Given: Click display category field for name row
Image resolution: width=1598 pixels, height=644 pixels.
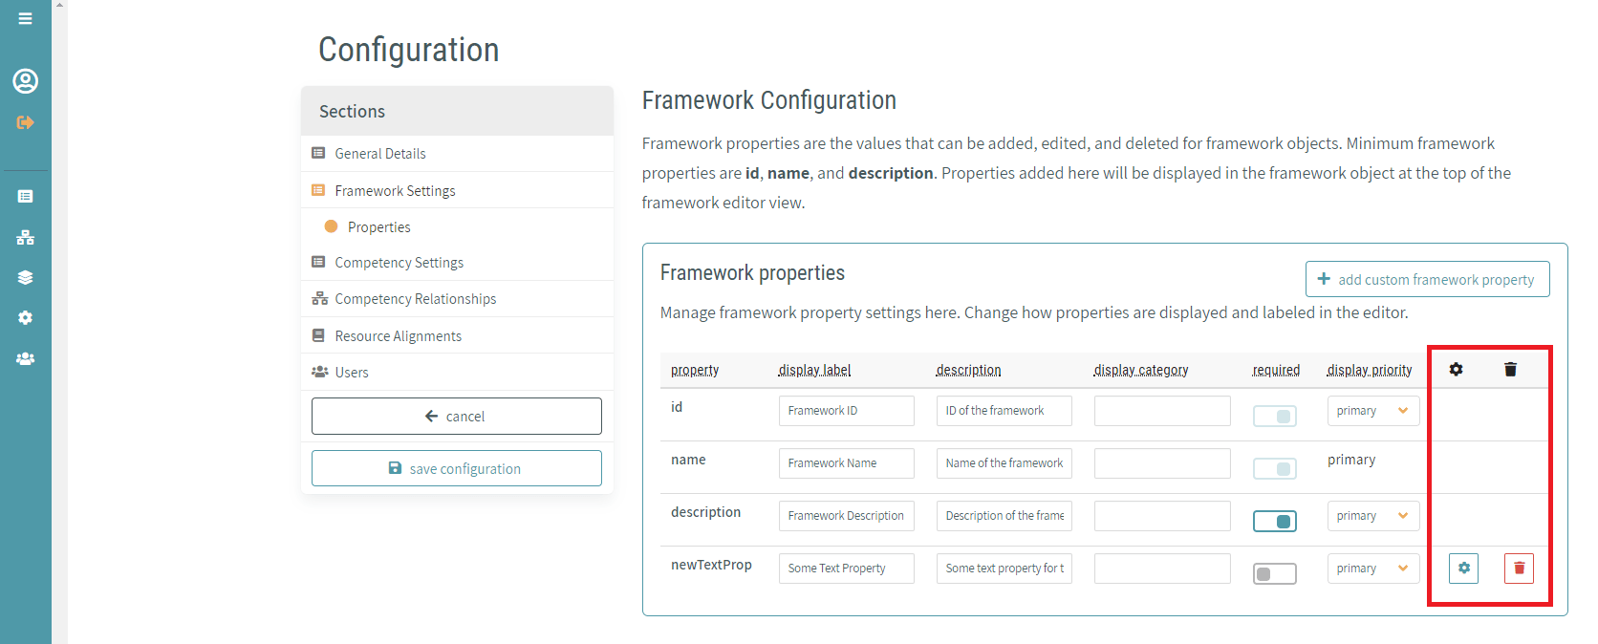Looking at the screenshot, I should tap(1162, 463).
